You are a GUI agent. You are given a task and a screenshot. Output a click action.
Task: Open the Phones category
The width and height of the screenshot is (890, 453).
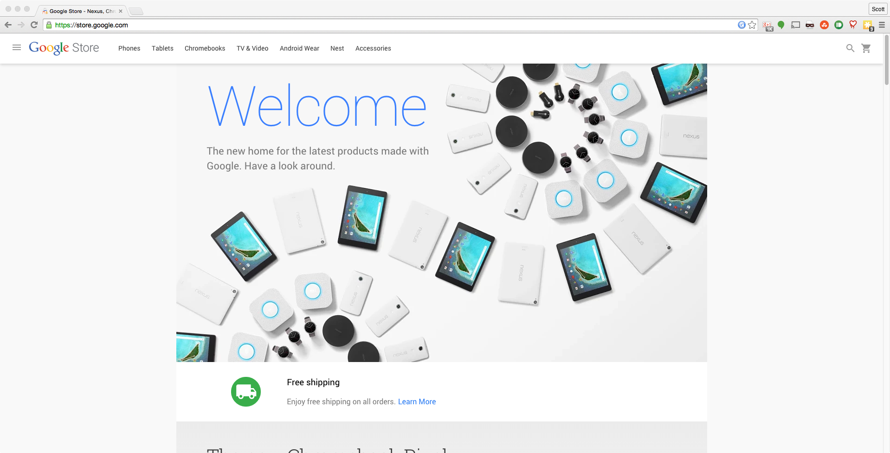(x=129, y=48)
